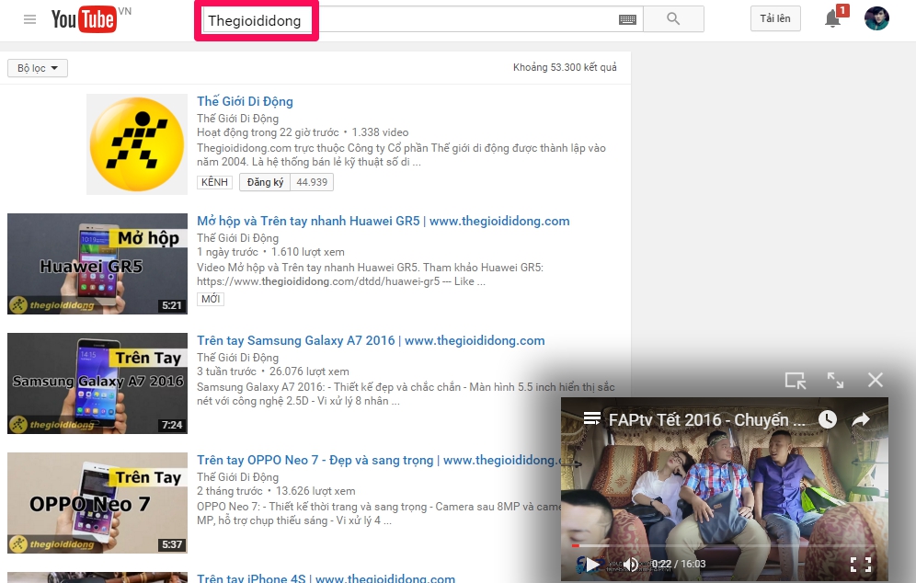The height and width of the screenshot is (583, 916).
Task: Mute the mini player volume
Action: point(631,565)
